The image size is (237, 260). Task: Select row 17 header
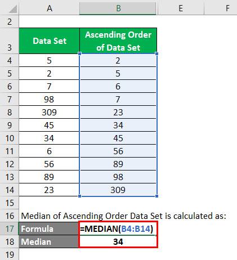10,228
